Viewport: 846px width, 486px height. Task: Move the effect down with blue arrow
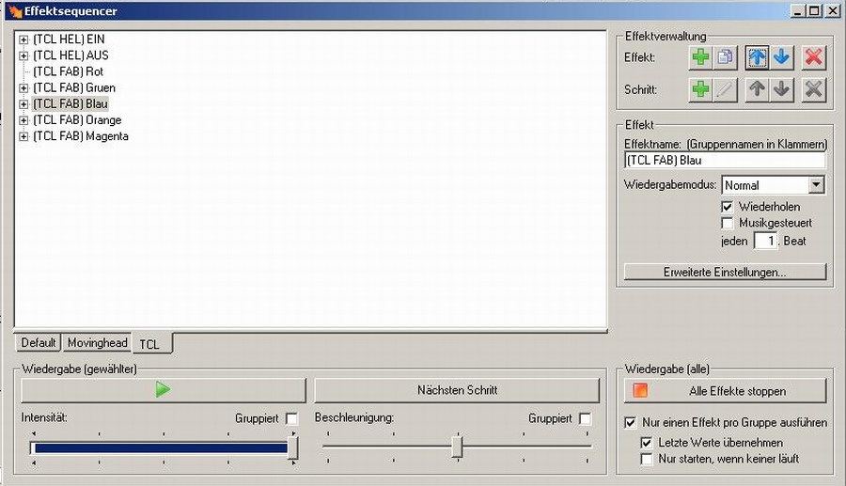(782, 57)
